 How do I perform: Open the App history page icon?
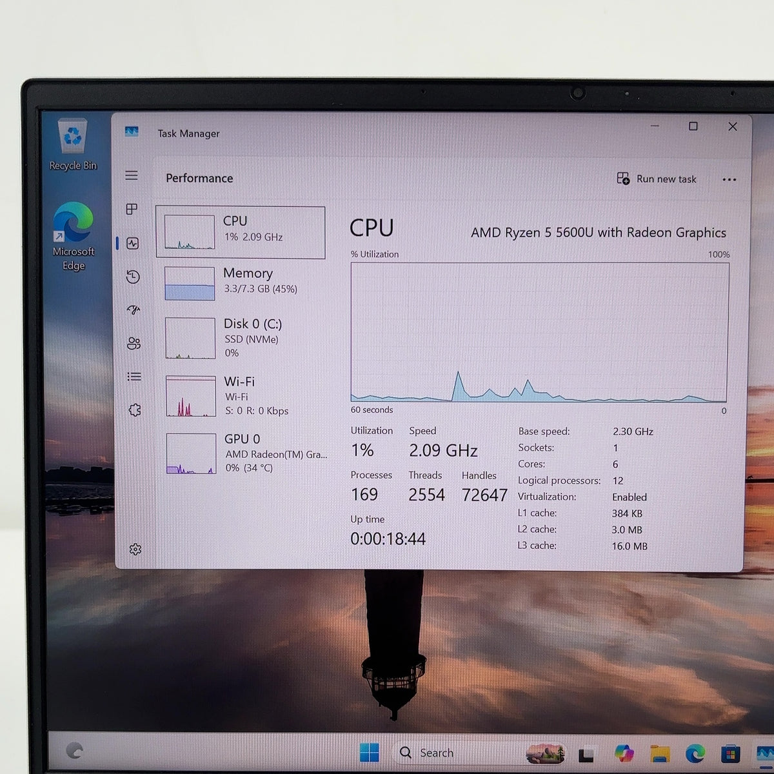pyautogui.click(x=133, y=277)
